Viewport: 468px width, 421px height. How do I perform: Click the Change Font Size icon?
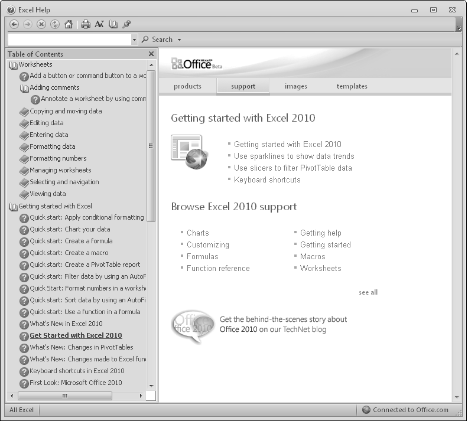99,24
